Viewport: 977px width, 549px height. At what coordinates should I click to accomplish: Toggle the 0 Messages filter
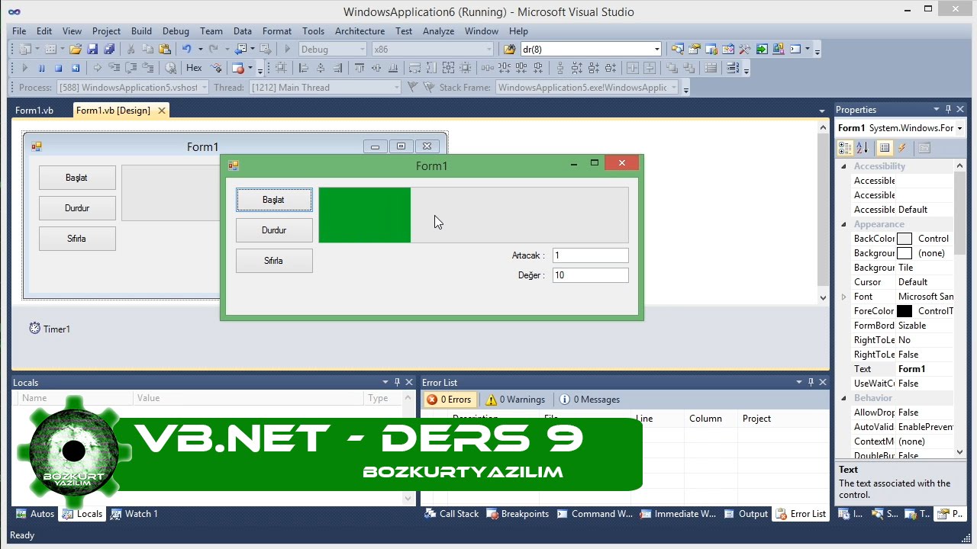(x=589, y=400)
